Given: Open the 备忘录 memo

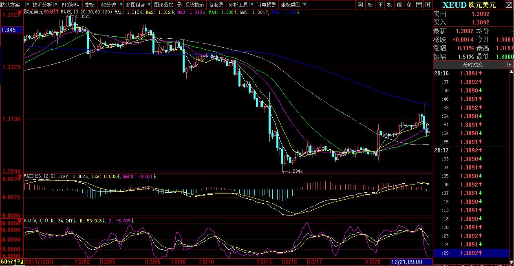Looking at the screenshot, I should tap(216, 5).
